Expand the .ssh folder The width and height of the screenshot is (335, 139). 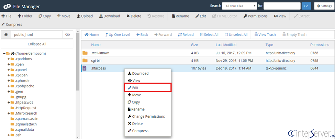(x=9, y=135)
